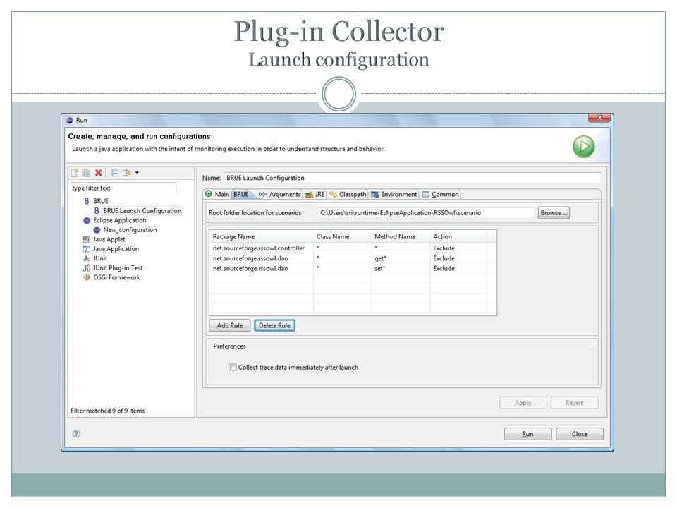677x508 pixels.
Task: Click the Java Applet icon in tree
Action: (86, 239)
